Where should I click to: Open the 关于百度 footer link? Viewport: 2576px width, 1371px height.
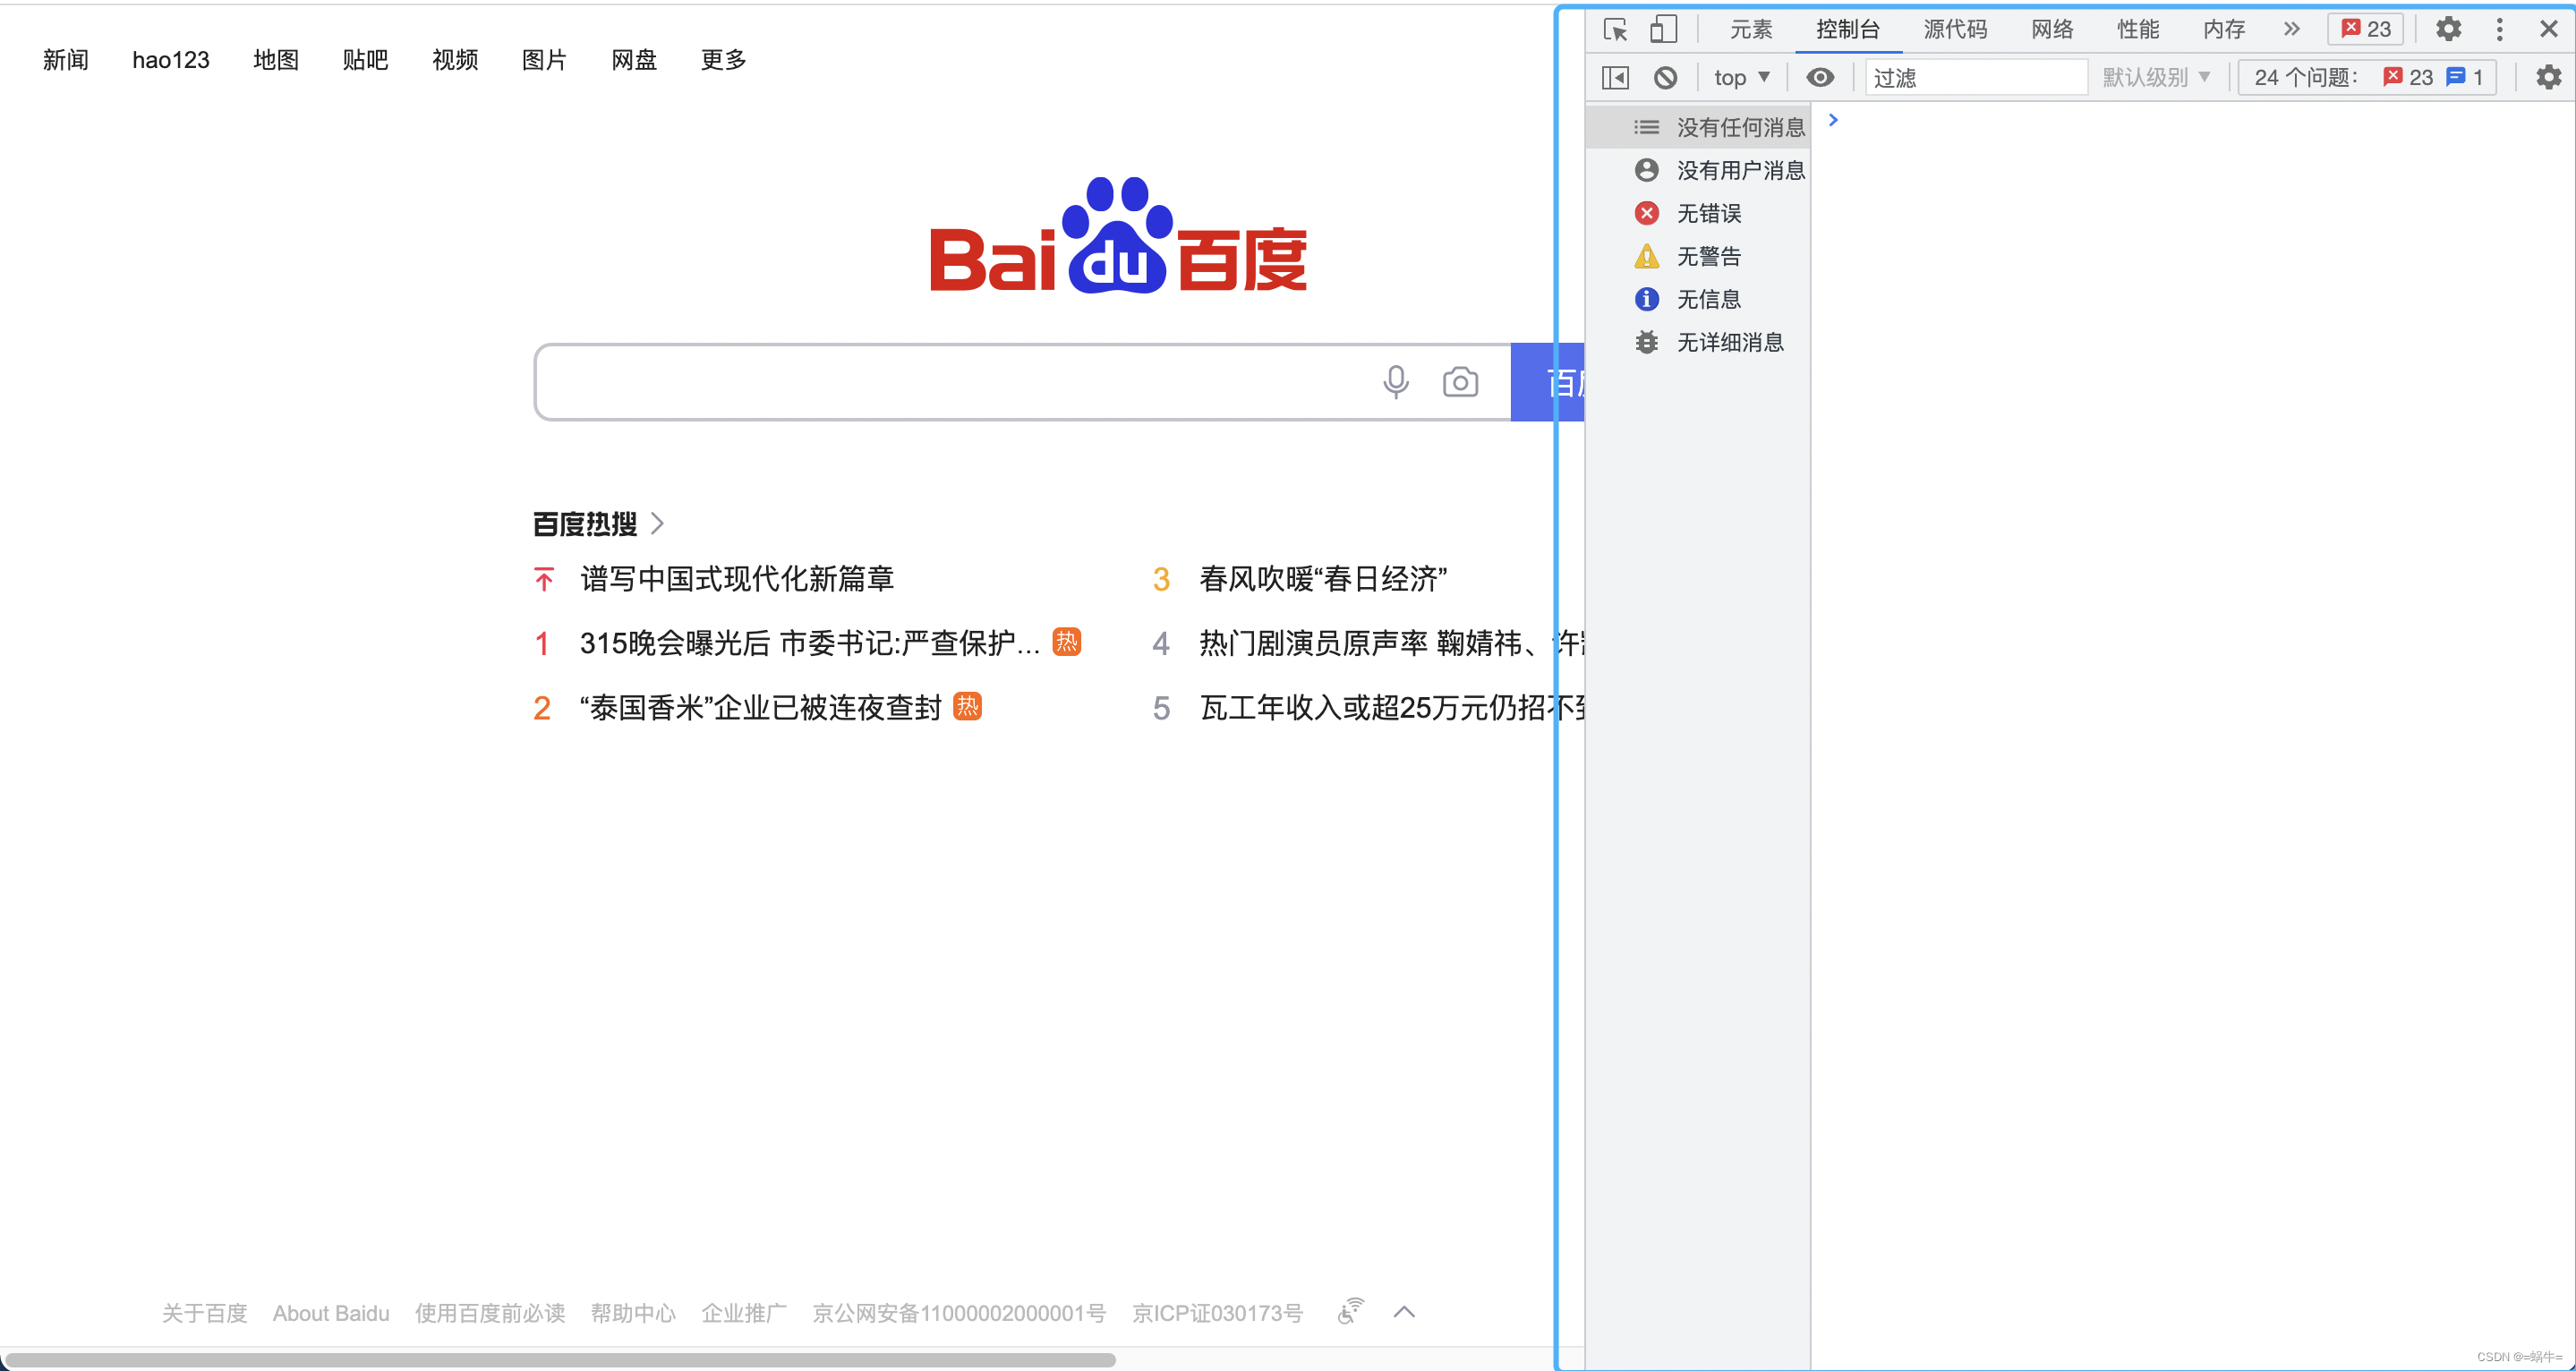(x=204, y=1313)
